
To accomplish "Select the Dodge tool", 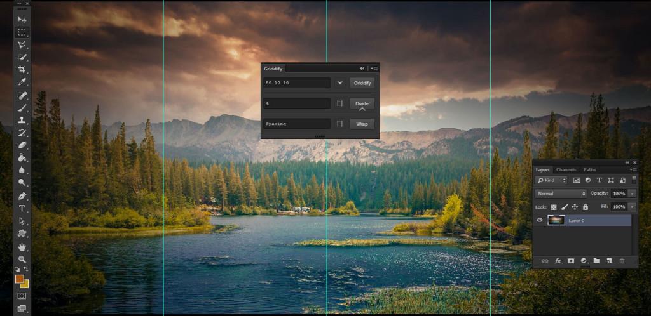I will (22, 182).
